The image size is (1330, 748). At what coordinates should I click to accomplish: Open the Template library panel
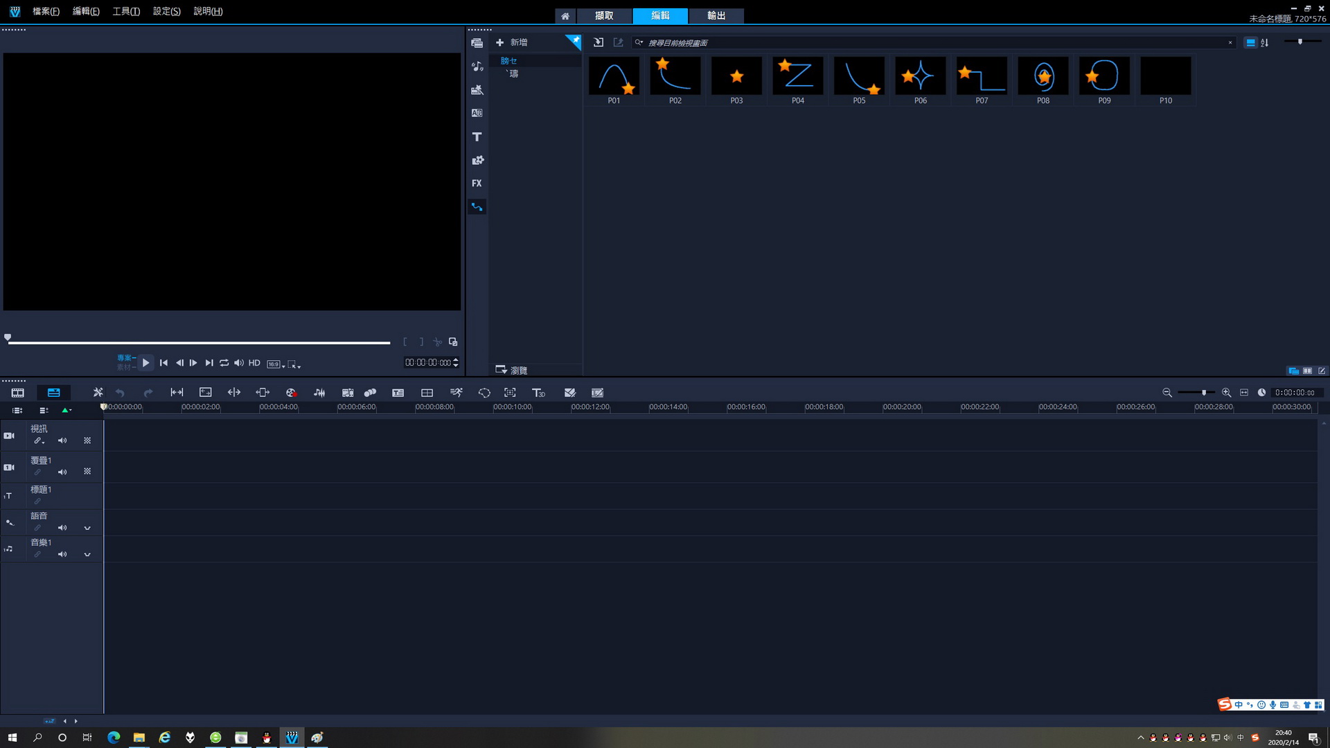click(477, 90)
